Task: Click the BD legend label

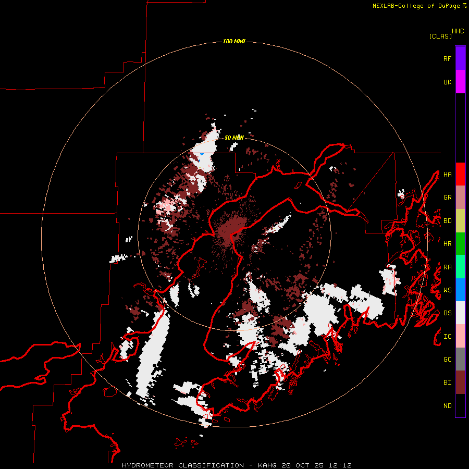Action: pyautogui.click(x=447, y=221)
